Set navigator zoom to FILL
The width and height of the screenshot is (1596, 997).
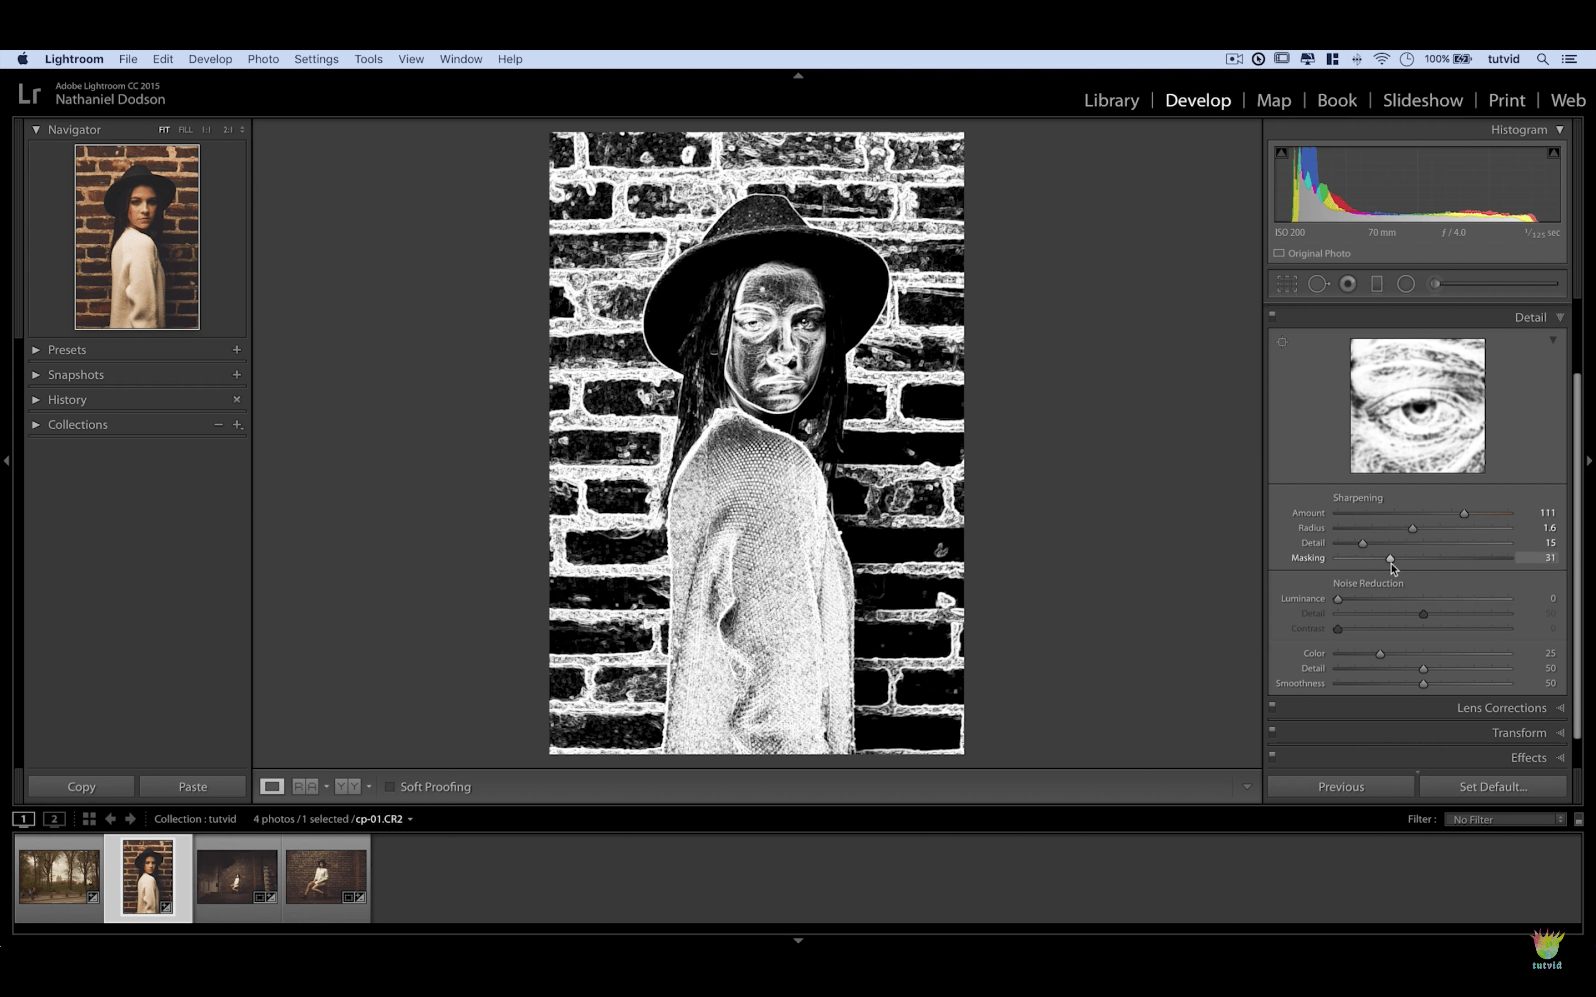point(185,130)
